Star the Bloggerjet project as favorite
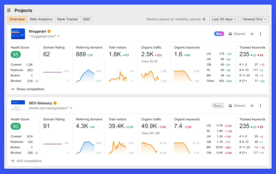 point(252,34)
